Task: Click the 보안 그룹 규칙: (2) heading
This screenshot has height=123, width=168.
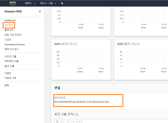Action: [66, 114]
